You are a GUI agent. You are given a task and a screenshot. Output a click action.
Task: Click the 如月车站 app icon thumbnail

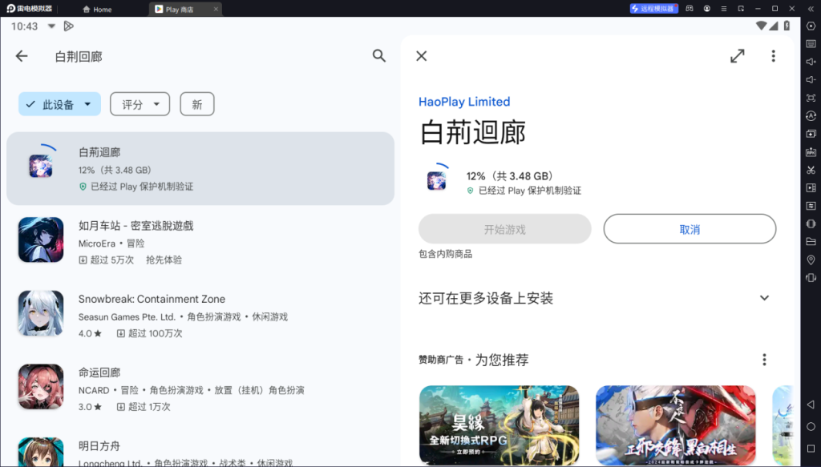(41, 240)
